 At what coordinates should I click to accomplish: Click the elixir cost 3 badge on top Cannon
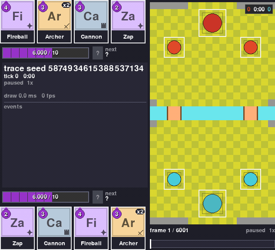click(x=80, y=7)
